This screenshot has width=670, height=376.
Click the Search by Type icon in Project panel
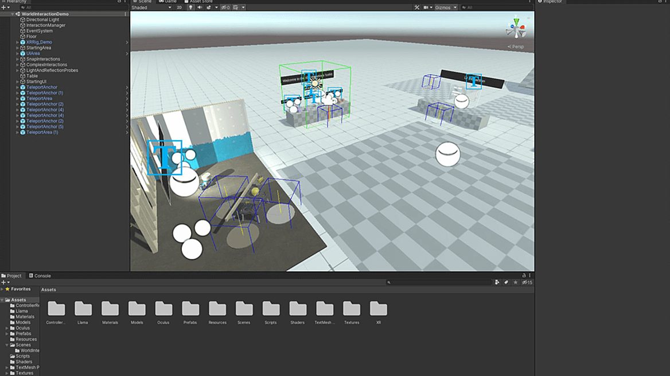click(497, 282)
